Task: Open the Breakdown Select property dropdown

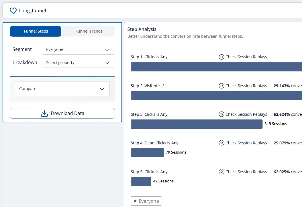Action: [78, 63]
